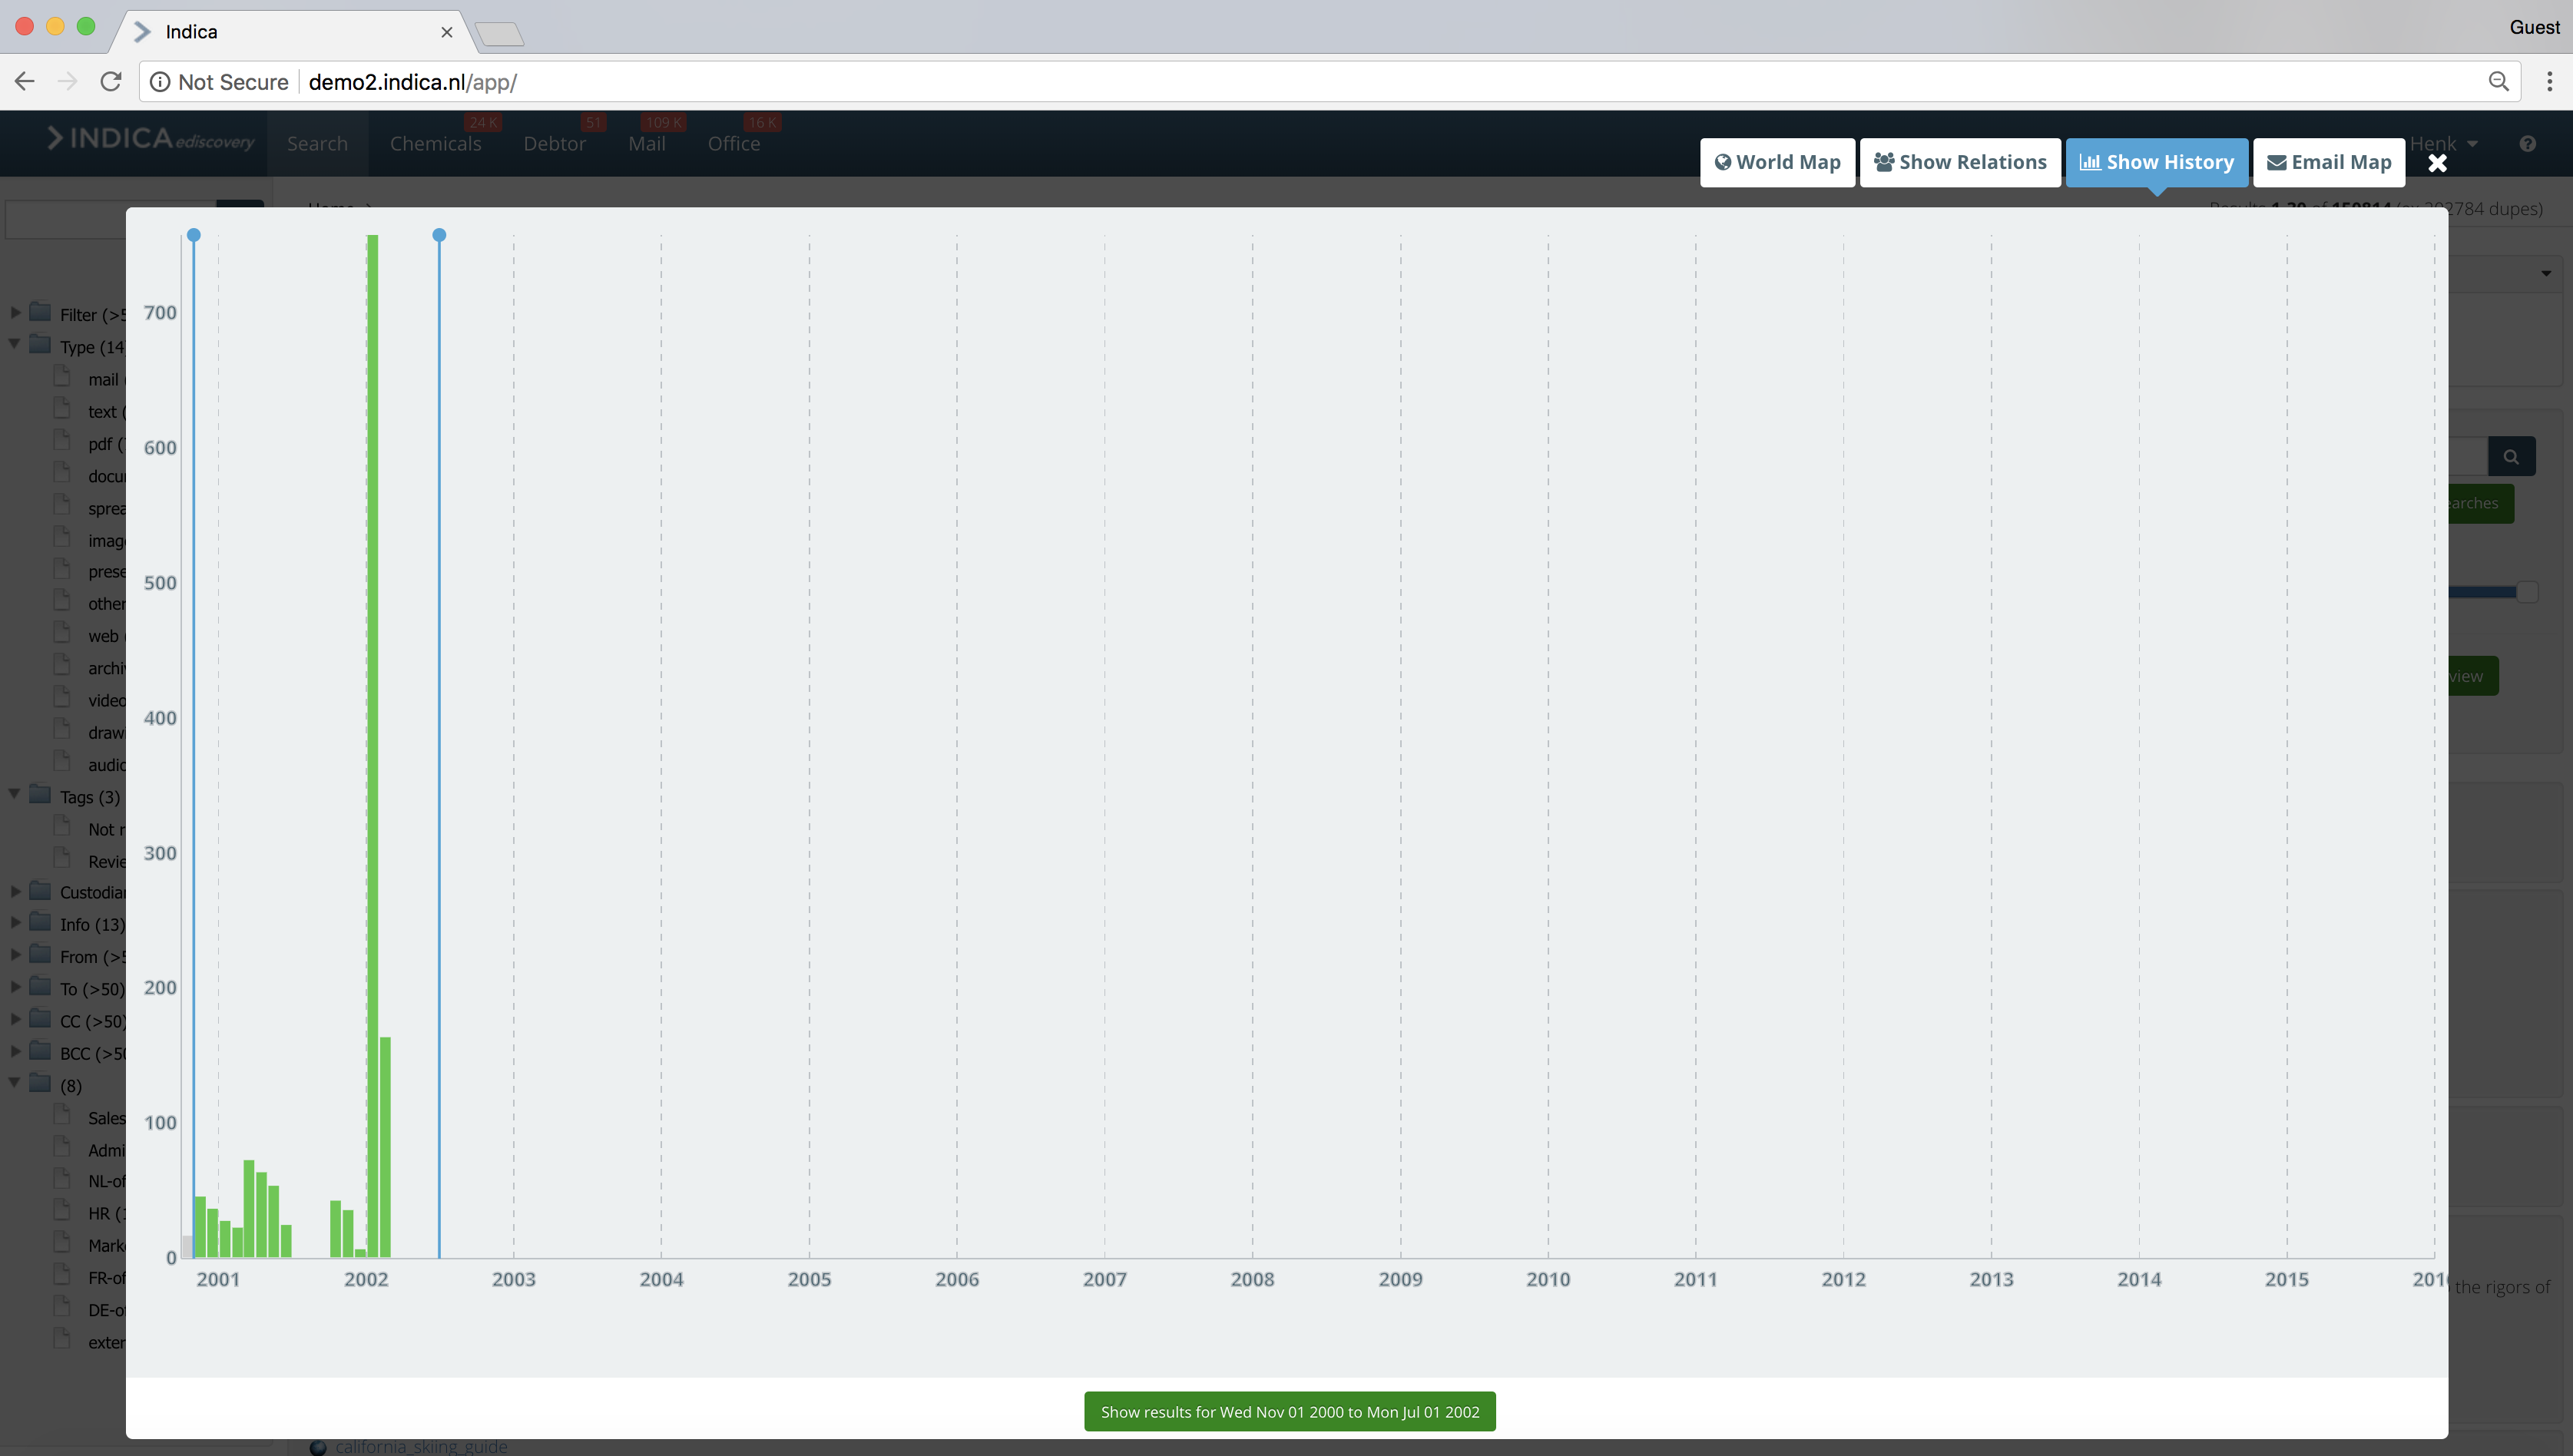
Task: Click the browser address bar
Action: (1330, 82)
